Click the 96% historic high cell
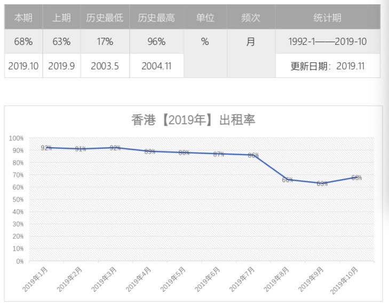 pyautogui.click(x=156, y=42)
